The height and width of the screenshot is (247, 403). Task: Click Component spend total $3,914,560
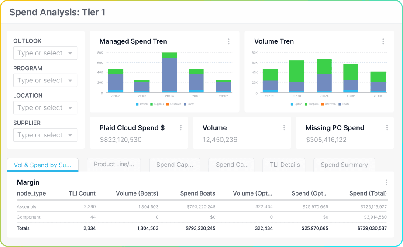click(x=375, y=217)
